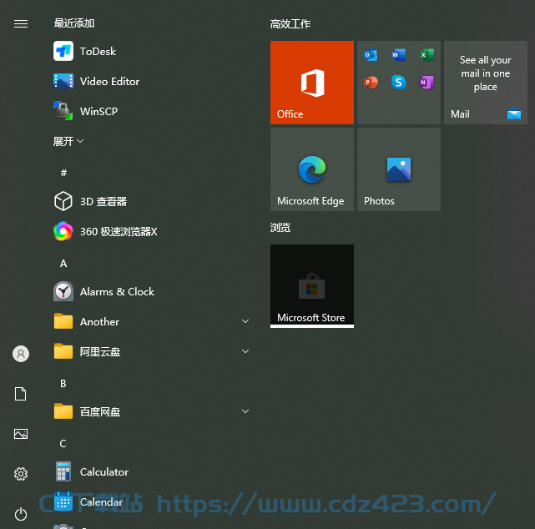Open the hamburger menu at top-left
Viewport: 535px width, 529px height.
click(21, 23)
